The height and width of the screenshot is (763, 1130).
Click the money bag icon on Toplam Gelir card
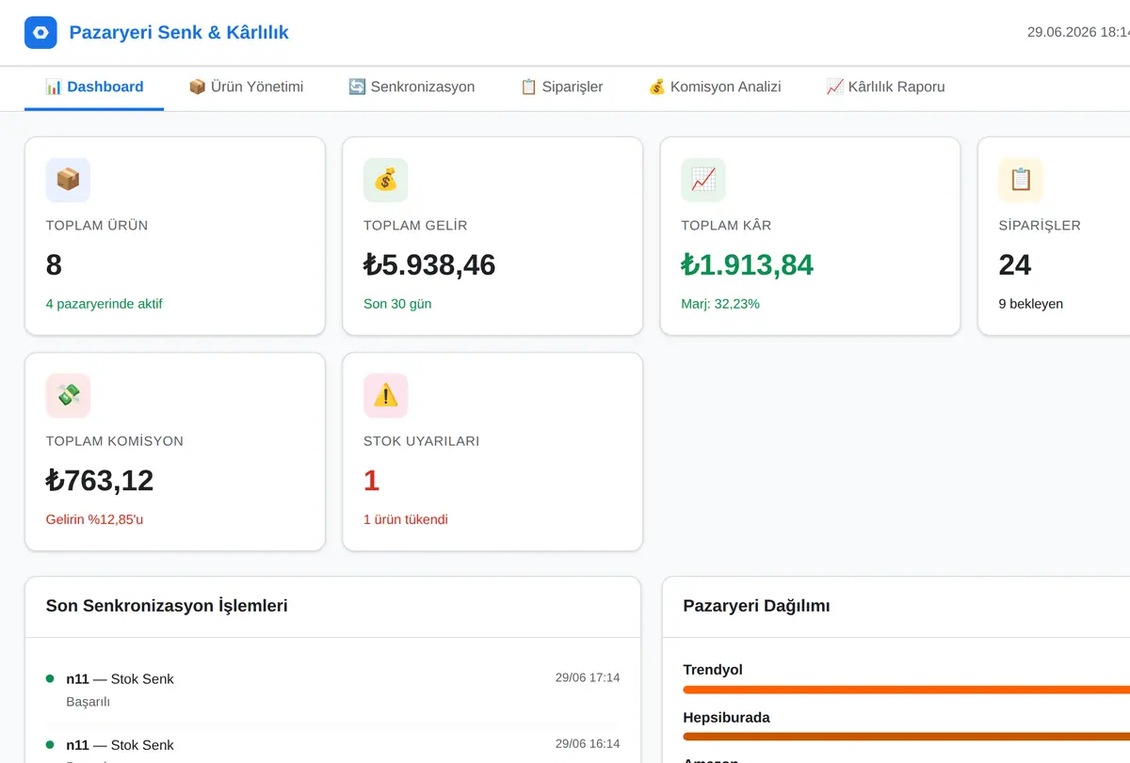(386, 180)
